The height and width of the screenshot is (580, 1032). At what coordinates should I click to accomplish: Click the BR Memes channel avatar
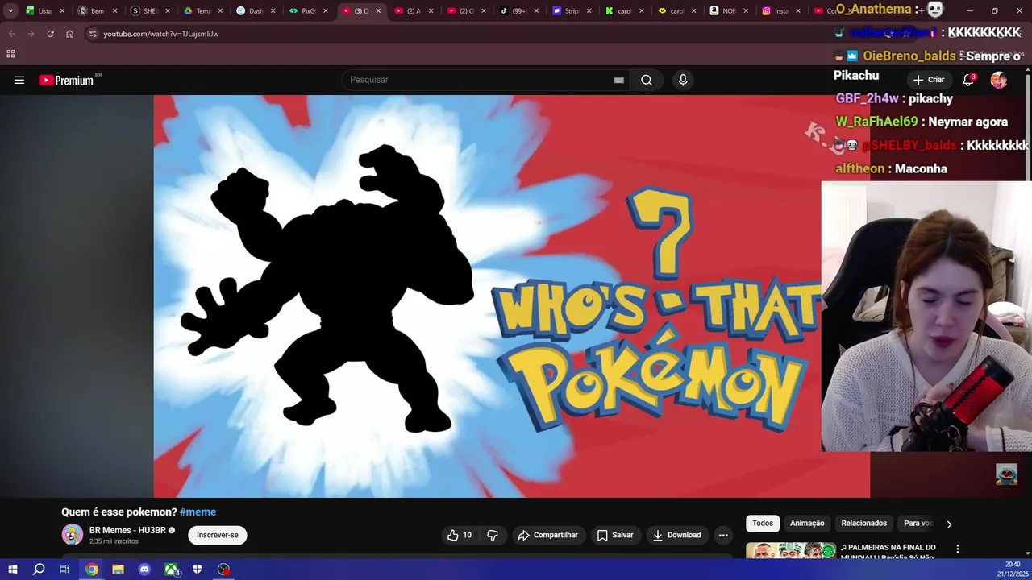coord(73,534)
